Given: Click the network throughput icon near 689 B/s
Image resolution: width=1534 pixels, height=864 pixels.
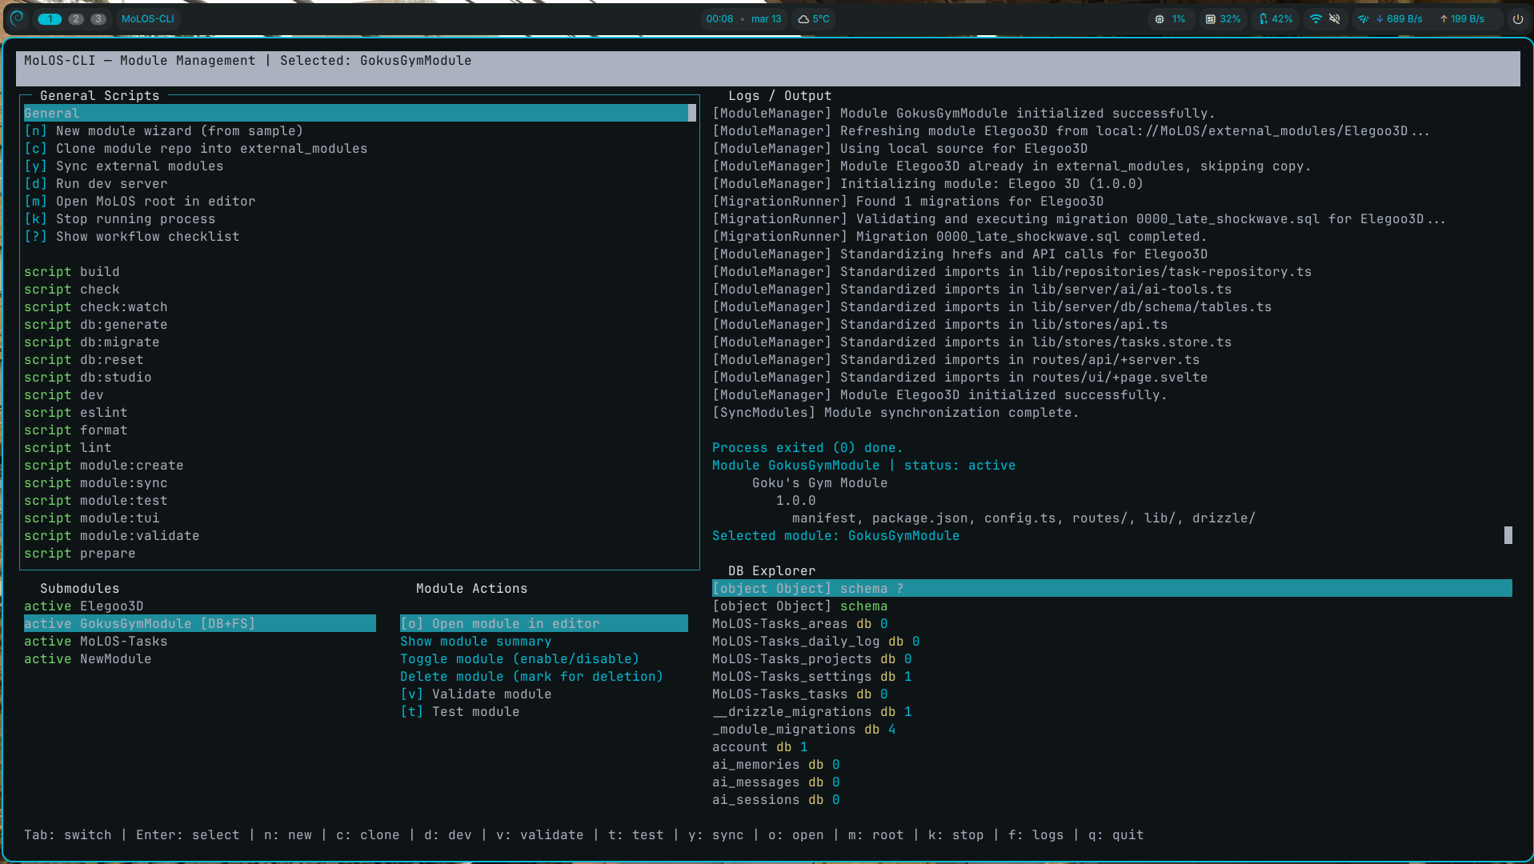Looking at the screenshot, I should (1363, 19).
